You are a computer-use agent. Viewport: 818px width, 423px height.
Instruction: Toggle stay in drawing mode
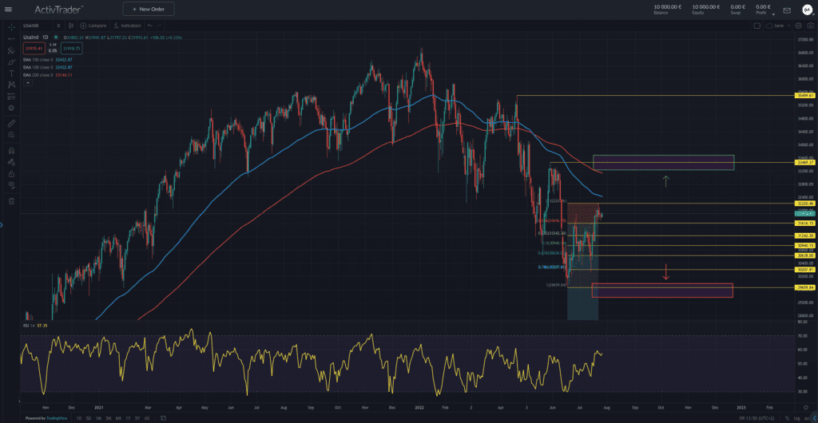tap(11, 162)
